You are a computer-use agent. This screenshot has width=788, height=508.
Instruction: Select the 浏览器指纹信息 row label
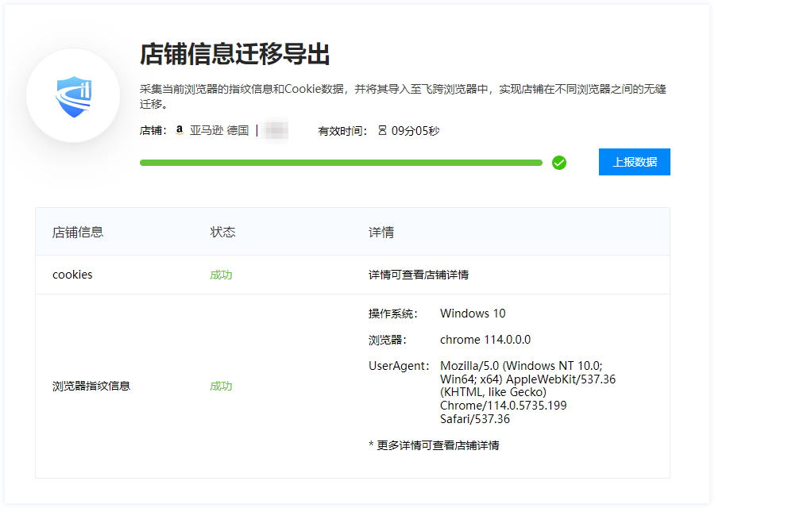click(x=91, y=387)
